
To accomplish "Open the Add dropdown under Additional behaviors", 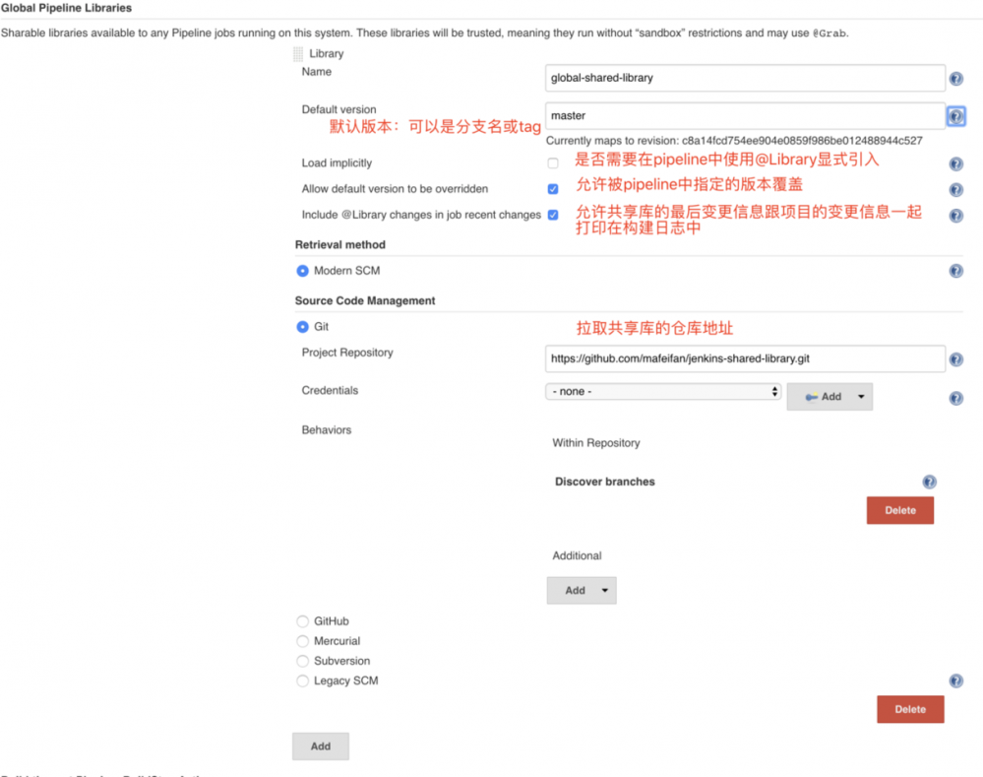I will (x=581, y=590).
